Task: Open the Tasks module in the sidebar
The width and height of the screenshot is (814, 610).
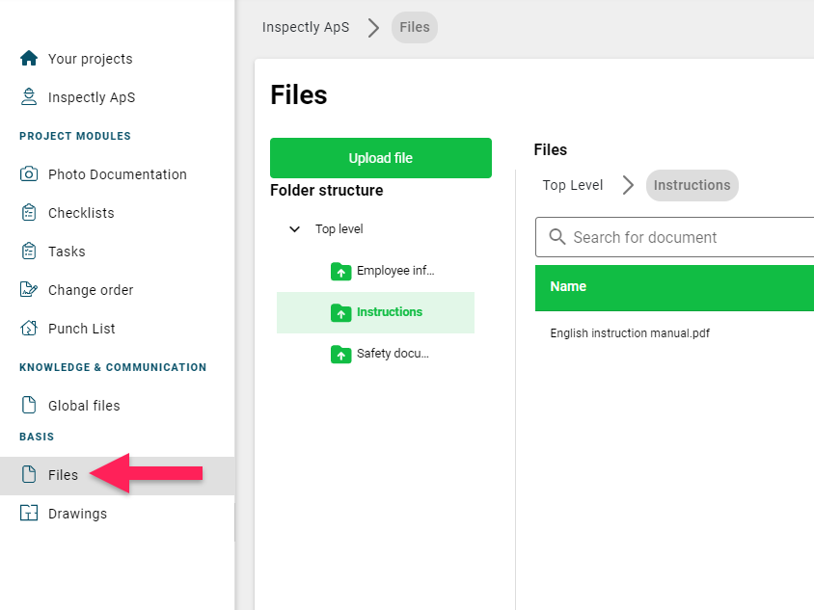Action: (67, 252)
